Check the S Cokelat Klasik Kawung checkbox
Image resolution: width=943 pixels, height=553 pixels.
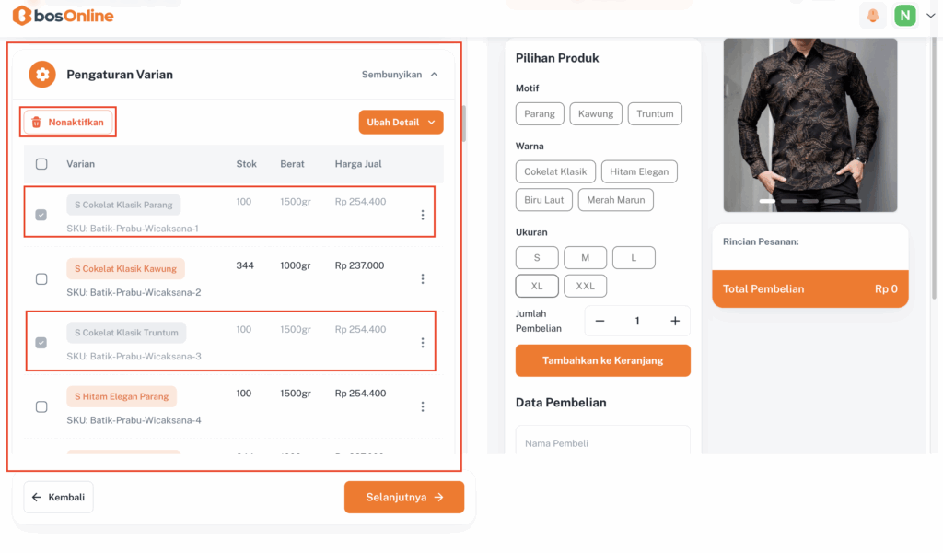[41, 279]
